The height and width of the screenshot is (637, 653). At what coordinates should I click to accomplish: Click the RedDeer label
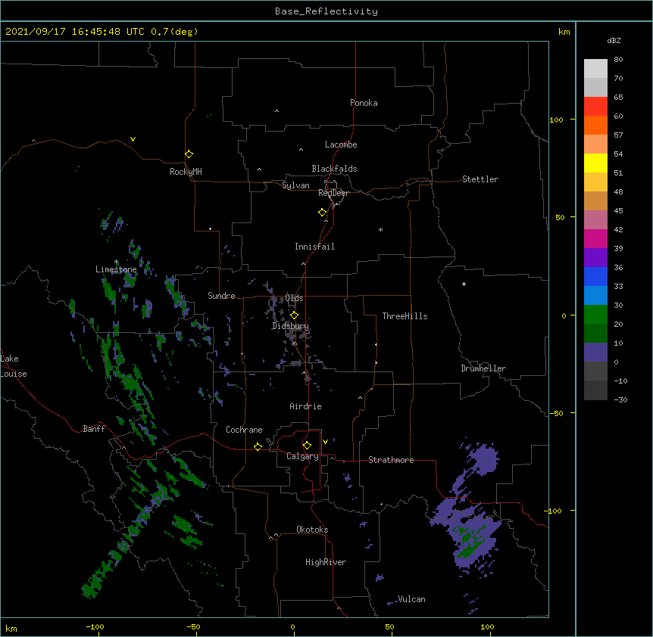pos(333,193)
